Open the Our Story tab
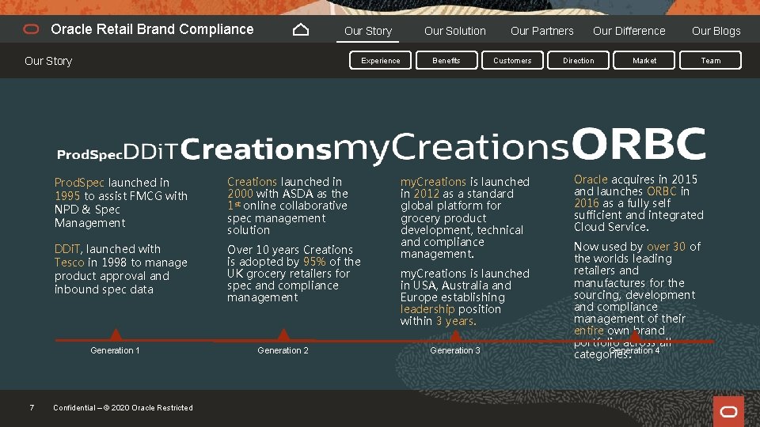 coord(368,31)
